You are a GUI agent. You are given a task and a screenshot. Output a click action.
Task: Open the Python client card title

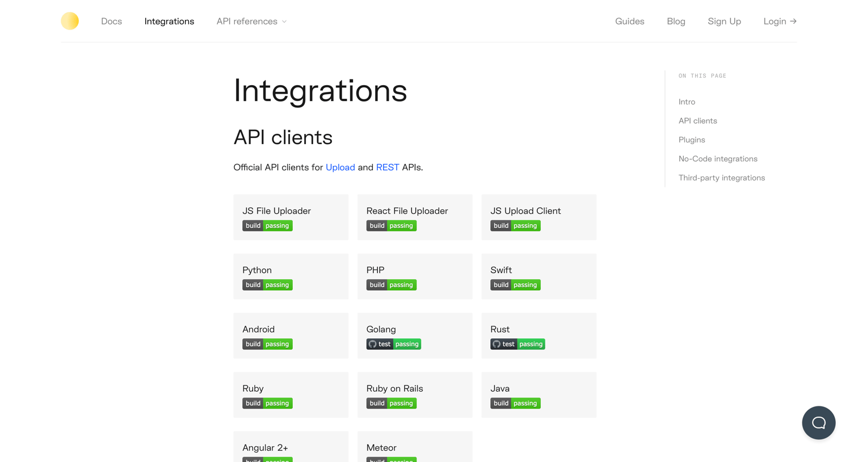257,270
